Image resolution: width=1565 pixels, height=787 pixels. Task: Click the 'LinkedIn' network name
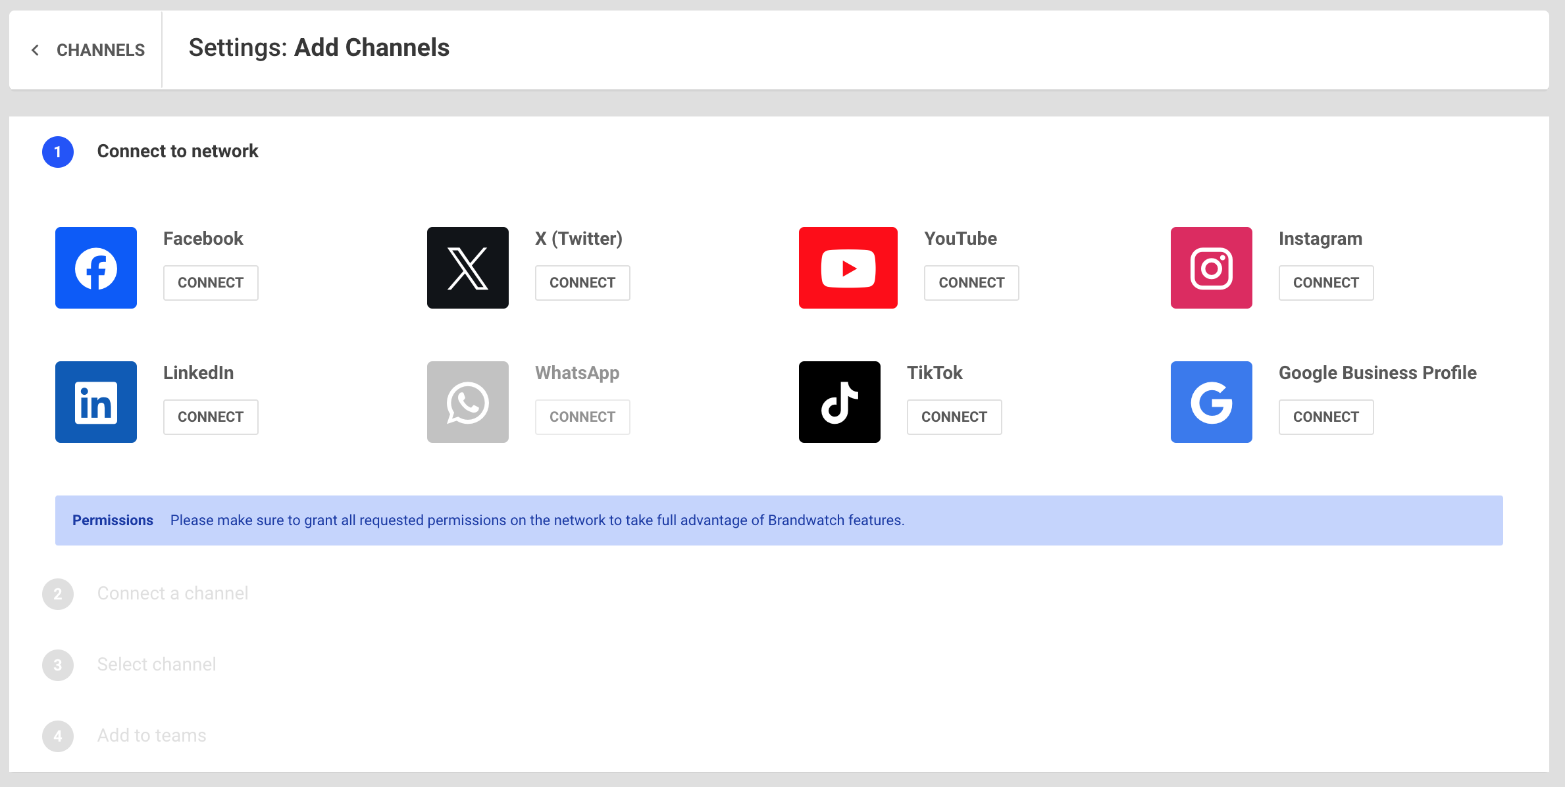pyautogui.click(x=198, y=373)
